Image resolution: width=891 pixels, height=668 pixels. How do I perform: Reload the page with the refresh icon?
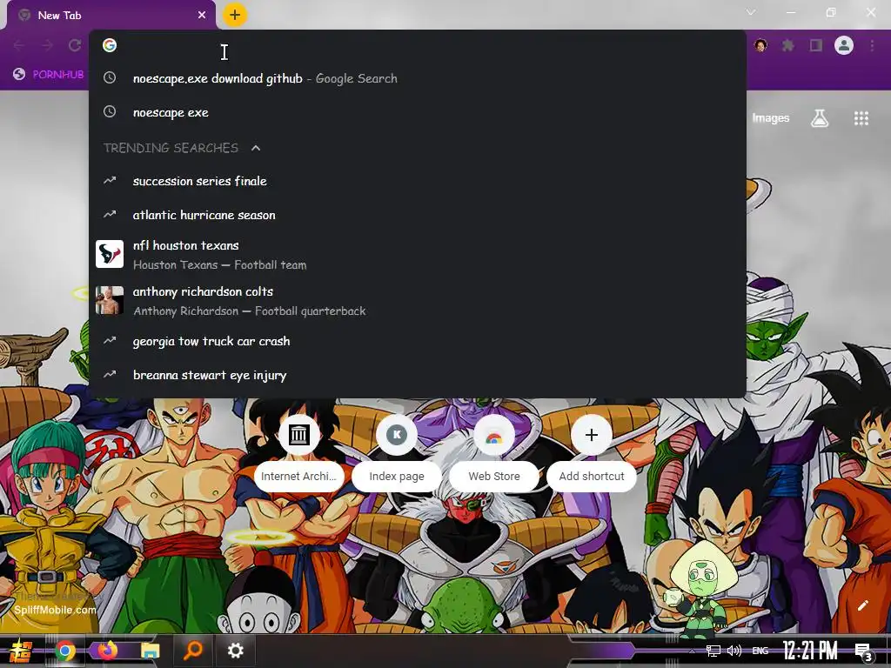[75, 45]
